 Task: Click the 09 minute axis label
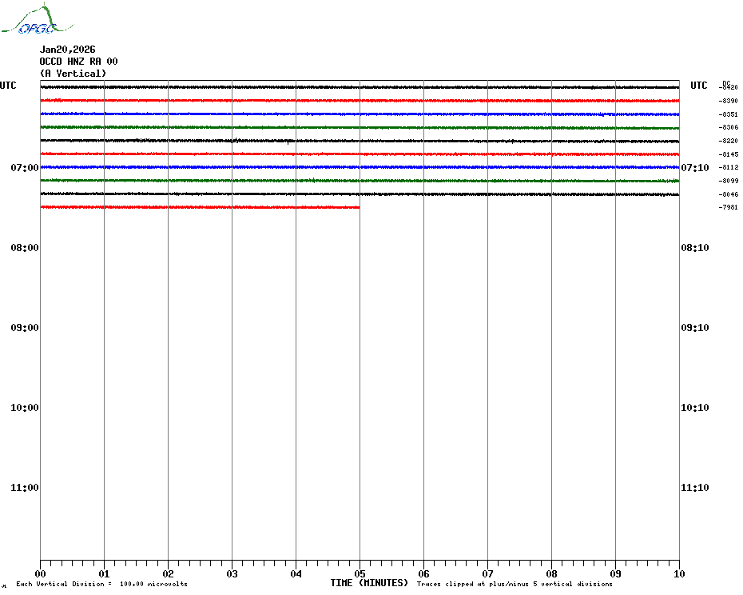(x=615, y=574)
